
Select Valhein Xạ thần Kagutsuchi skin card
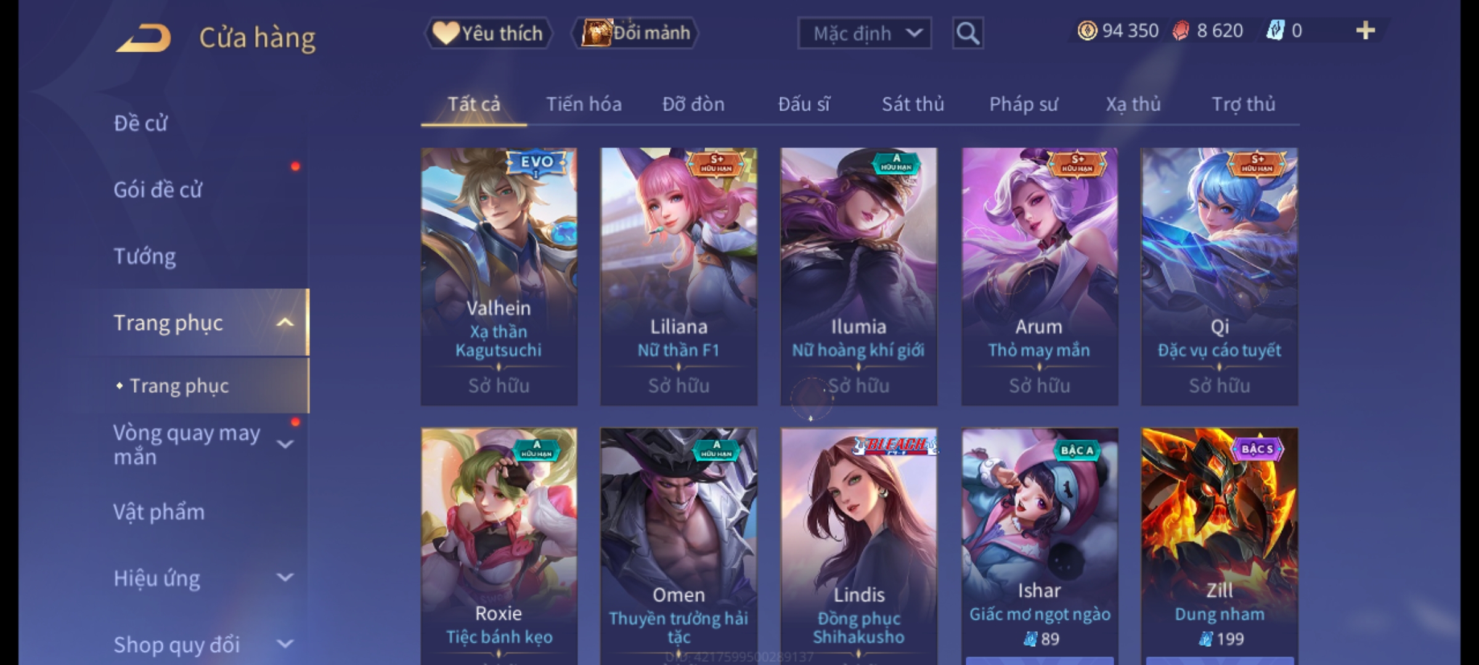[x=499, y=276]
